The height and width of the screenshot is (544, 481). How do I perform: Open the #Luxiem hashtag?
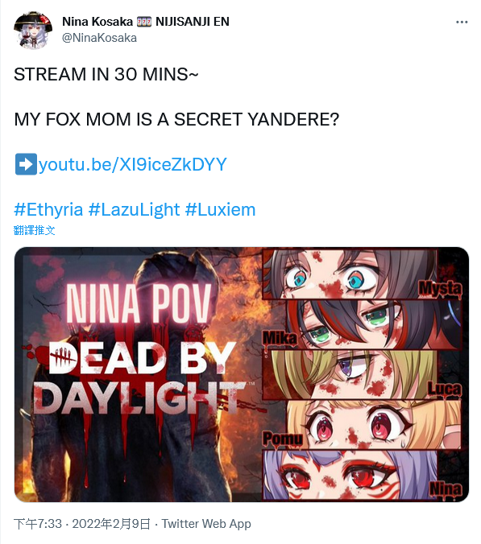click(220, 209)
